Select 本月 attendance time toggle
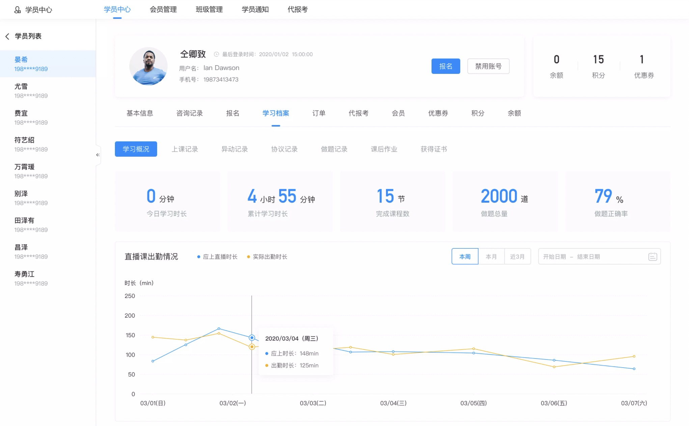The image size is (689, 426). 491,257
